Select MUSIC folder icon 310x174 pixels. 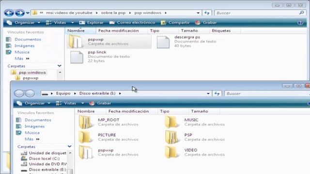[x=171, y=122]
